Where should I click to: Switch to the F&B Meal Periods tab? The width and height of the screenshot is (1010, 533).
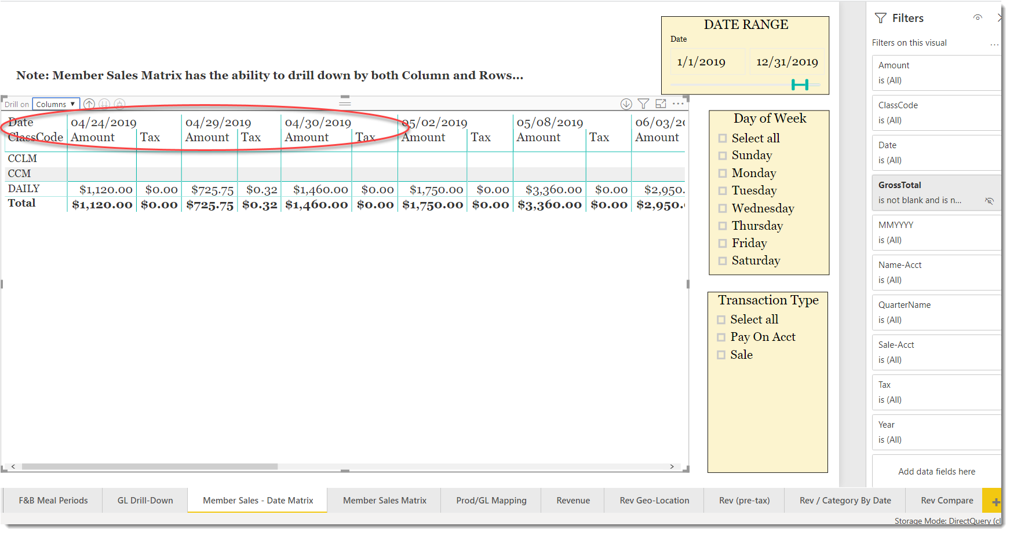pos(53,501)
